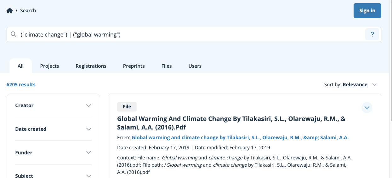Image resolution: width=392 pixels, height=178 pixels.
Task: Open the Sort by Relevance dropdown
Action: tap(350, 84)
